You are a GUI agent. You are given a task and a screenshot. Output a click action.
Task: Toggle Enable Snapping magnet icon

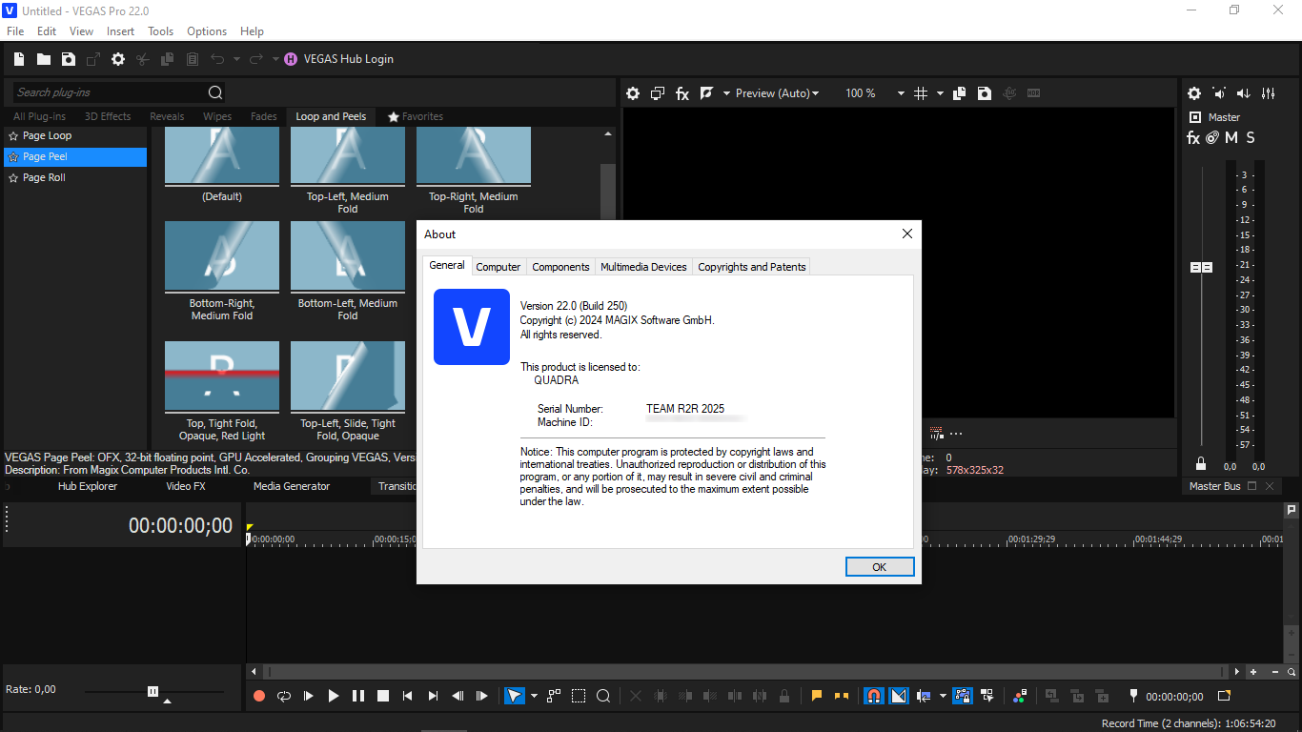pyautogui.click(x=873, y=697)
